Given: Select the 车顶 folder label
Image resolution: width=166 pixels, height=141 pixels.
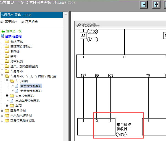Looking at the screenshot, I should point(19,106).
